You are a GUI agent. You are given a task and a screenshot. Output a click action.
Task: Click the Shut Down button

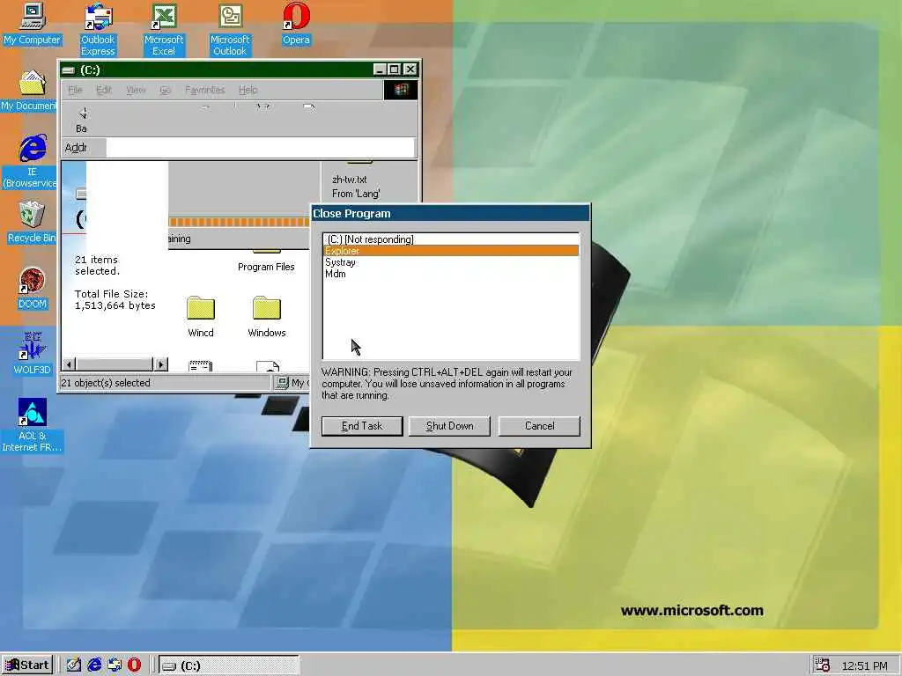pos(449,426)
